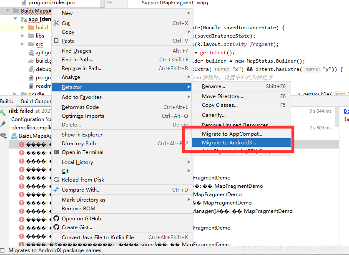Expand the libs folder node
The height and width of the screenshot is (255, 349).
23,35
